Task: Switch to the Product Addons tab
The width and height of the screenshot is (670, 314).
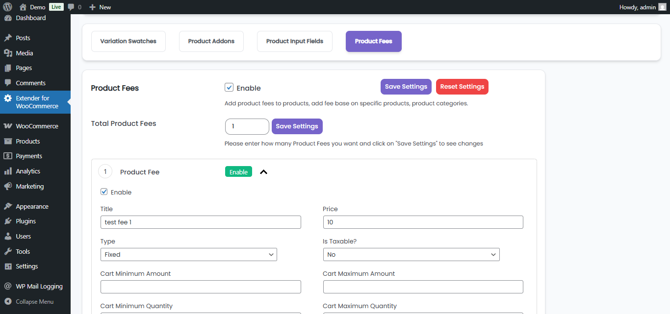Action: pos(211,41)
